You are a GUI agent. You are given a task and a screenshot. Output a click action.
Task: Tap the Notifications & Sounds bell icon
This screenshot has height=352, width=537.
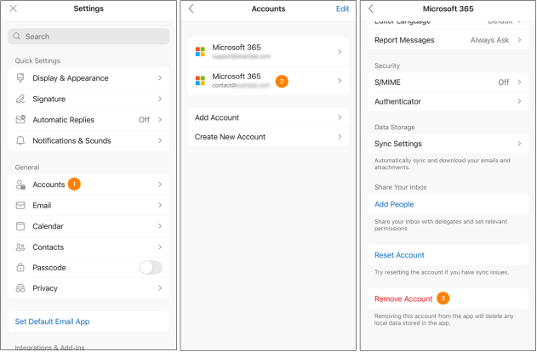pyautogui.click(x=20, y=140)
